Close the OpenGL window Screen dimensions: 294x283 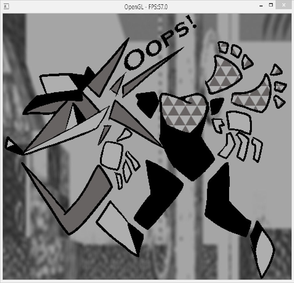[284, 5]
